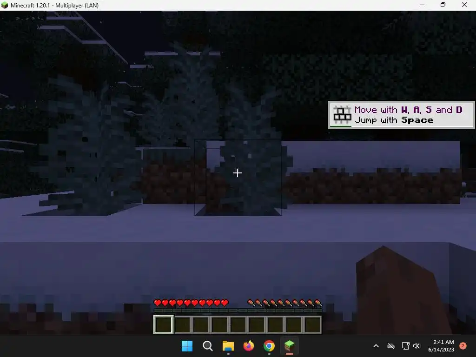The image size is (476, 357).
Task: Click the Minecraft grass block title icon
Action: 5,5
